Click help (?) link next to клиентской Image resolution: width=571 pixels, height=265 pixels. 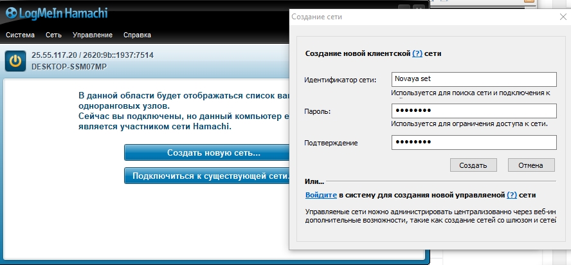click(417, 53)
